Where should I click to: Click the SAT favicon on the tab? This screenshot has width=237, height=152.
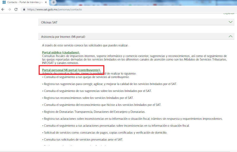click(4, 2)
